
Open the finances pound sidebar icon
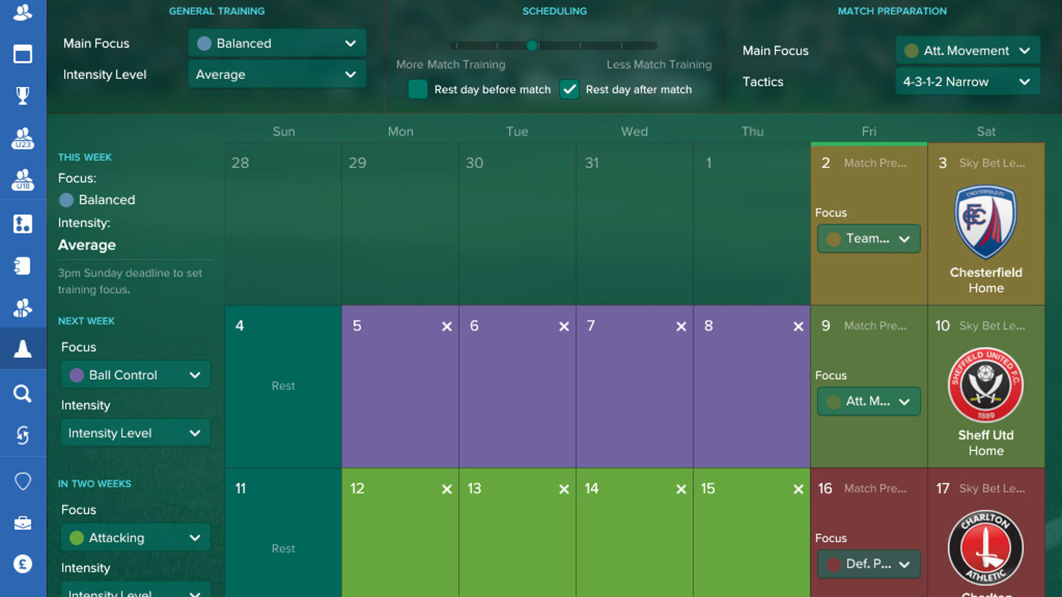23,564
